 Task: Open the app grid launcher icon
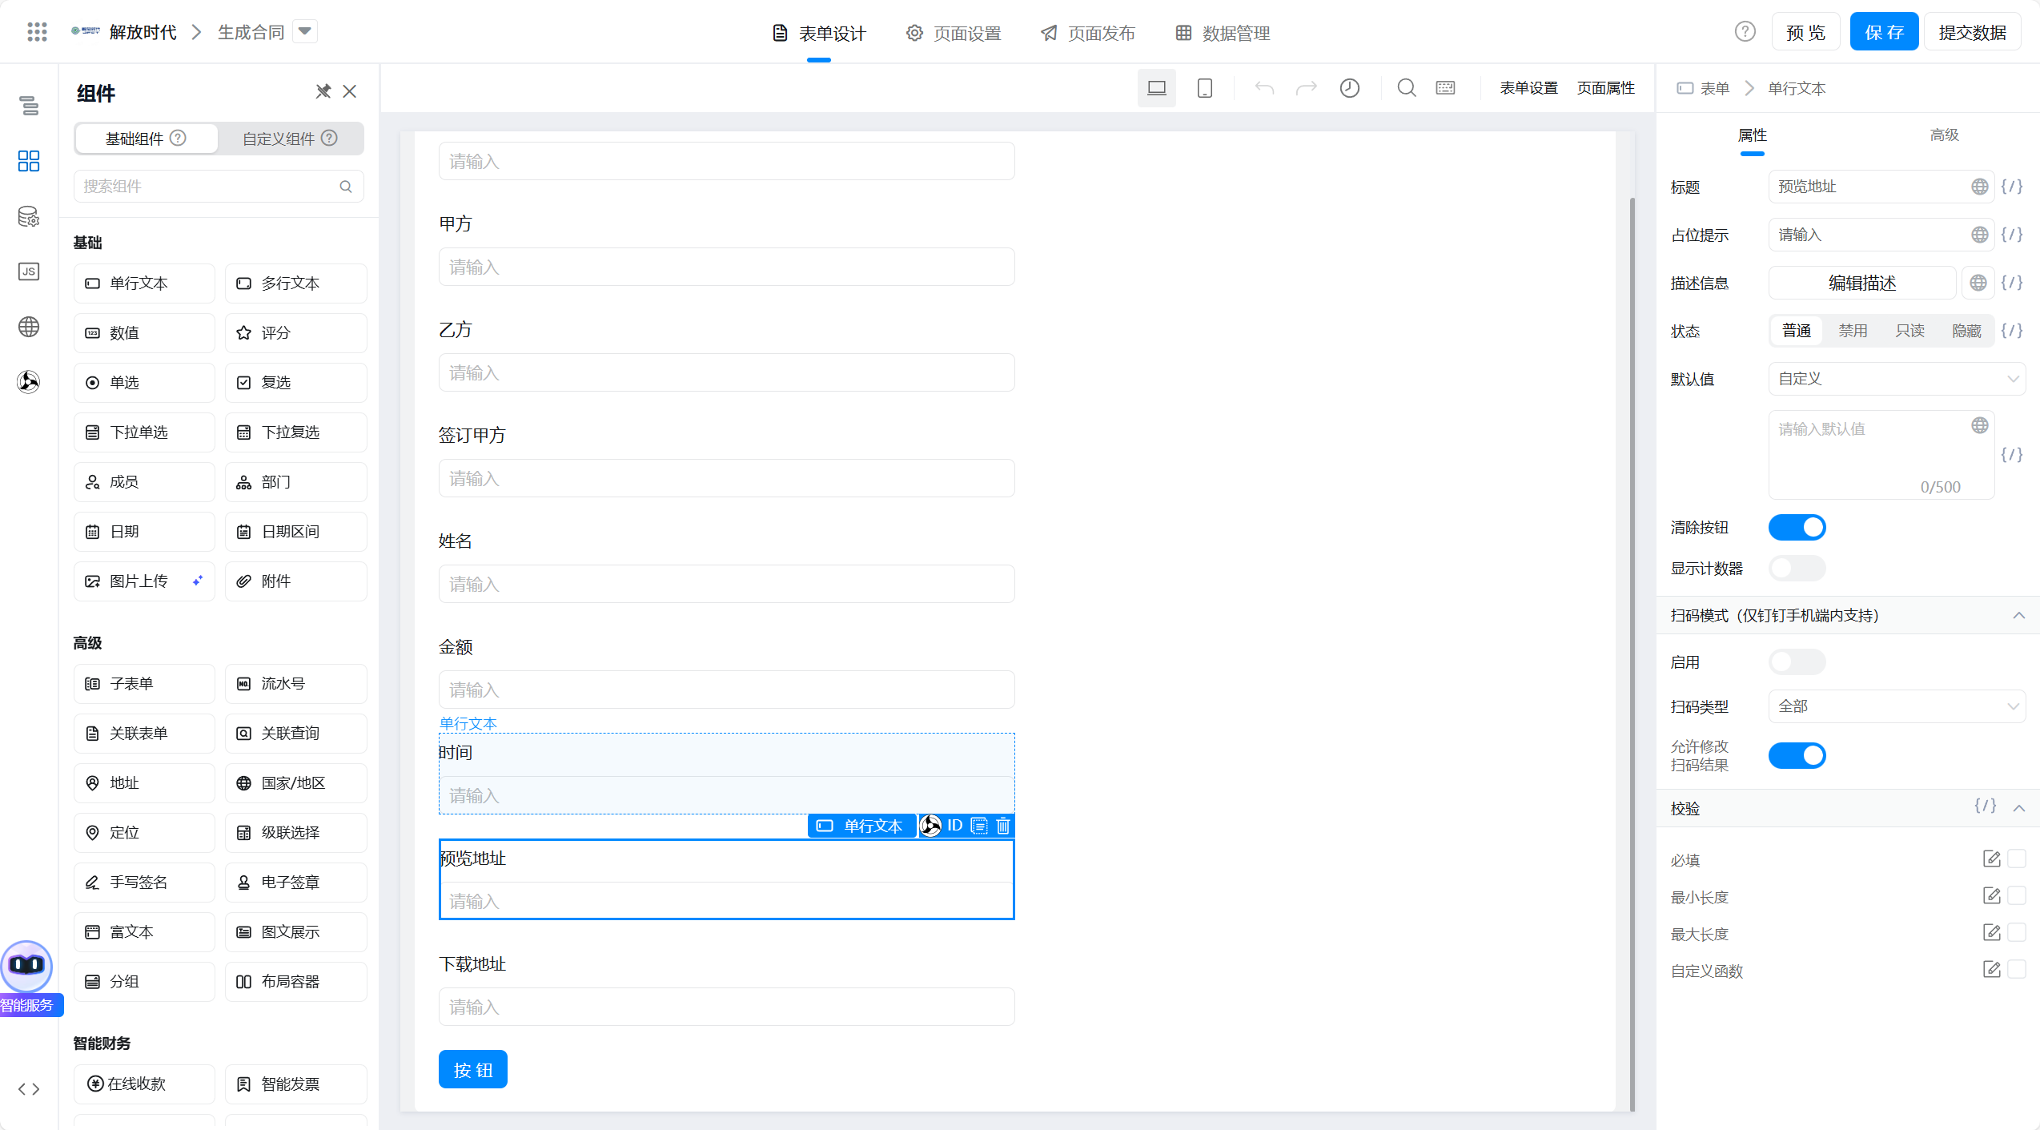click(x=37, y=32)
